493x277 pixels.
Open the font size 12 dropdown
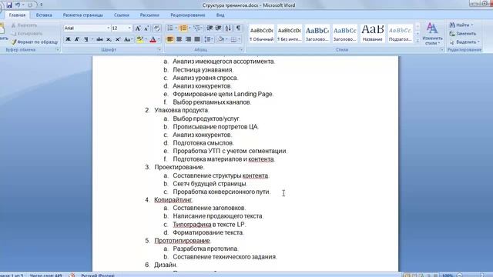tap(129, 28)
